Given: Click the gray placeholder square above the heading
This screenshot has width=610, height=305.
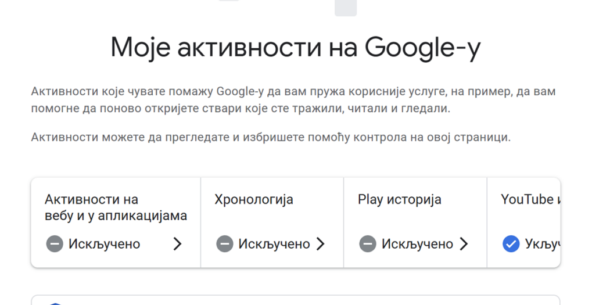Looking at the screenshot, I should pyautogui.click(x=346, y=7).
